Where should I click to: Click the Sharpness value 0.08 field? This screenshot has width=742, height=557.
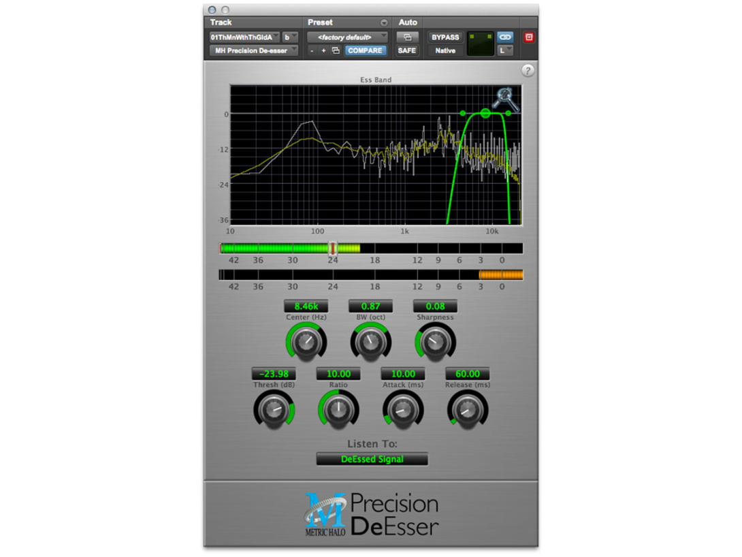(x=436, y=306)
